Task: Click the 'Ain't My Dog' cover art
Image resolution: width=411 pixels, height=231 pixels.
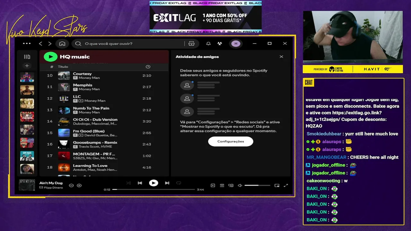Action: tap(27, 185)
